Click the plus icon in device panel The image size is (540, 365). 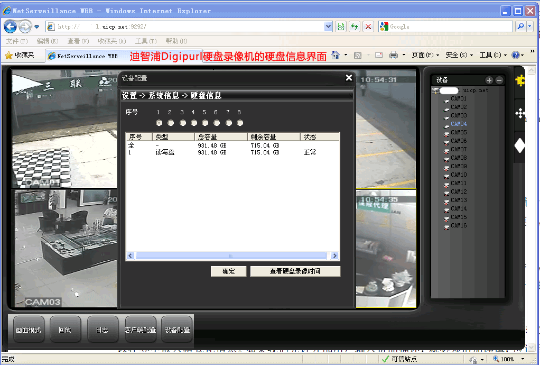click(489, 80)
